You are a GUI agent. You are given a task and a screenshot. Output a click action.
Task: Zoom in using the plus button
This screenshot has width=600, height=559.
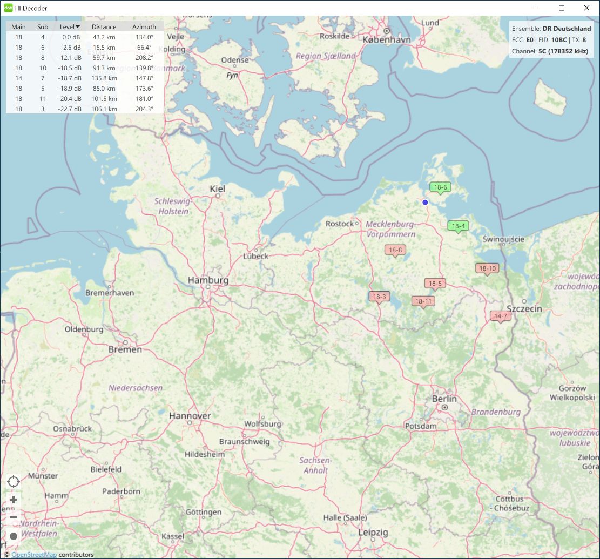[14, 500]
